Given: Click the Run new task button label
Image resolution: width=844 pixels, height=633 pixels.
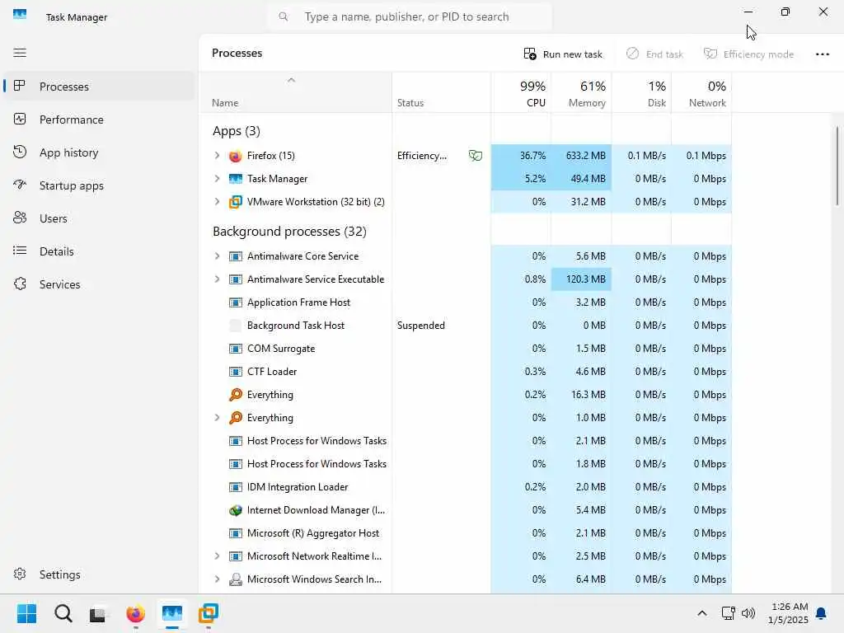Looking at the screenshot, I should point(573,54).
